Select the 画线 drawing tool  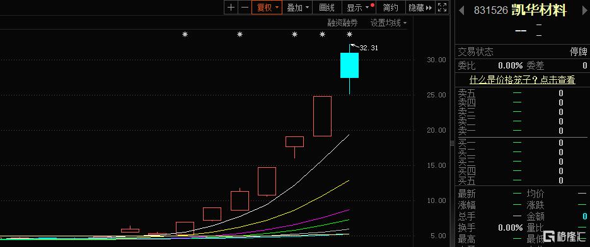coord(327,7)
